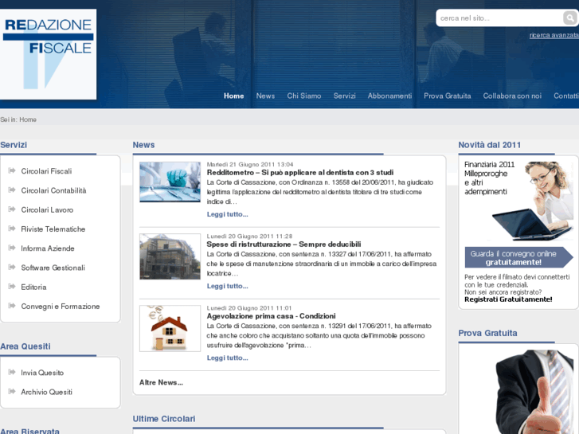The width and height of the screenshot is (579, 434).
Task: Click date text 'Martedì 21 Giugno 2011 13:04'
Action: tap(250, 164)
